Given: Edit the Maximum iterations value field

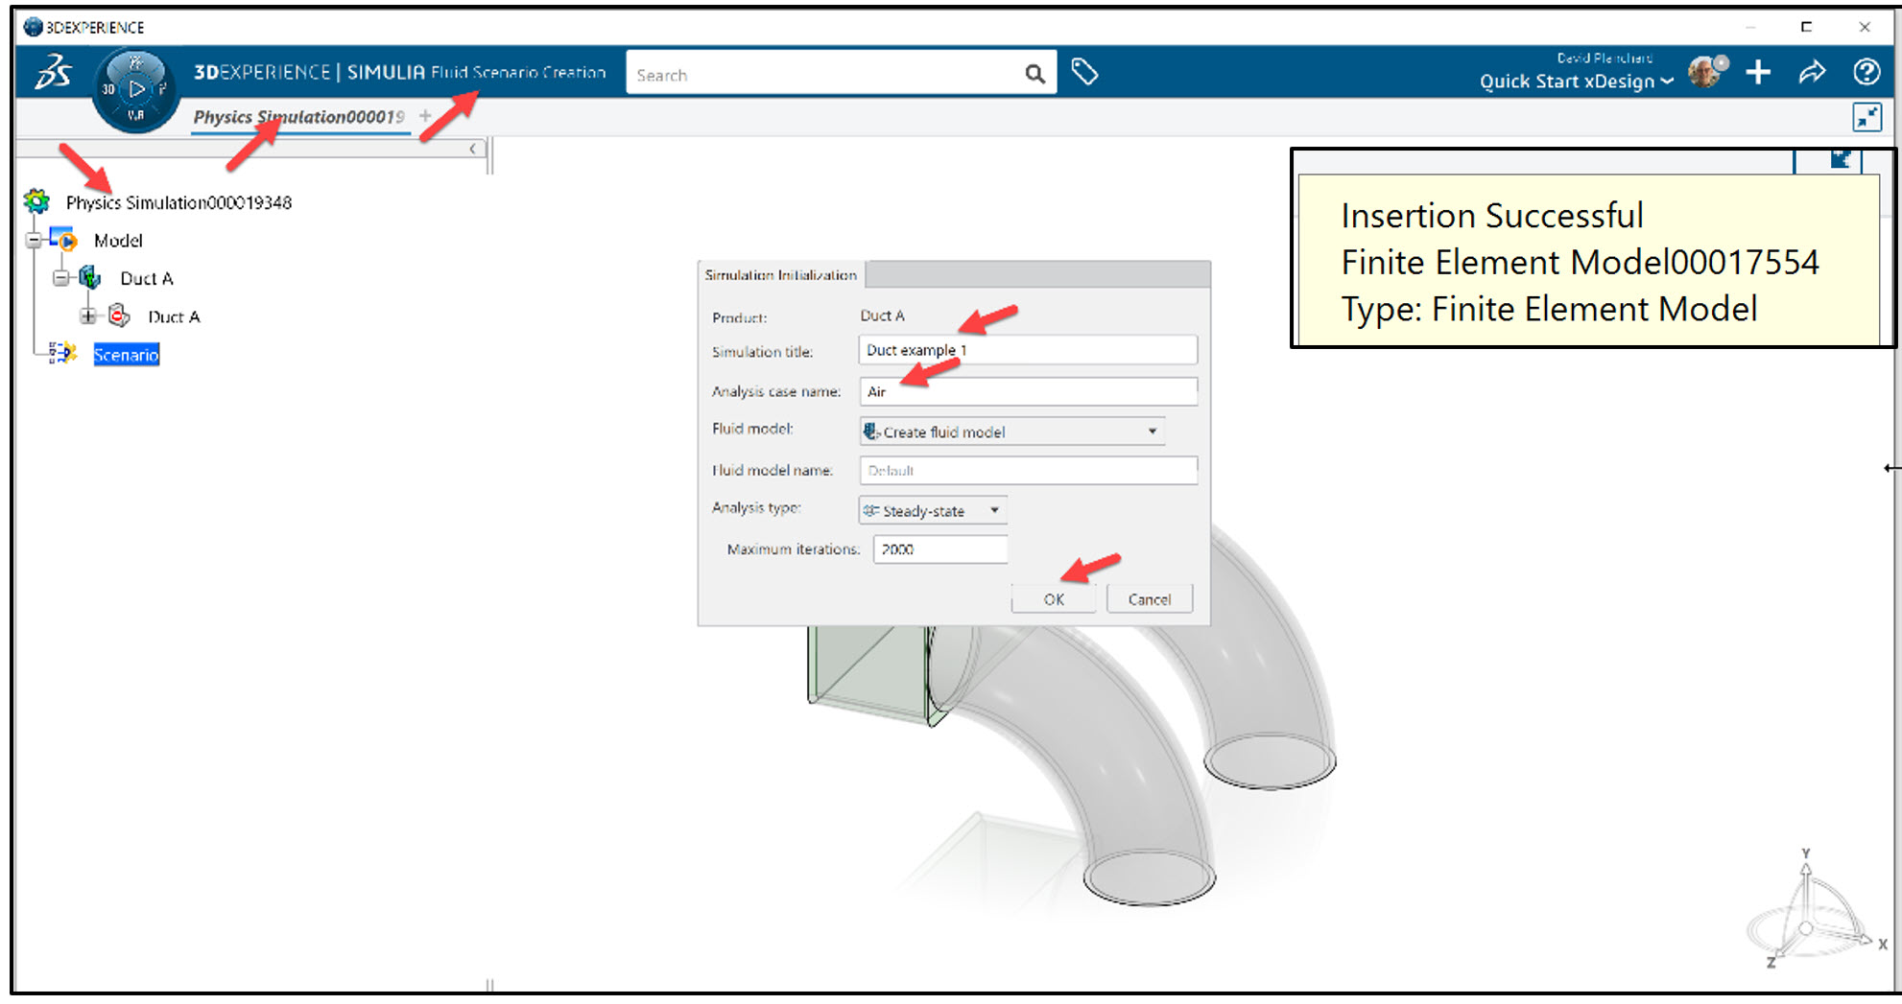Looking at the screenshot, I should (x=939, y=549).
